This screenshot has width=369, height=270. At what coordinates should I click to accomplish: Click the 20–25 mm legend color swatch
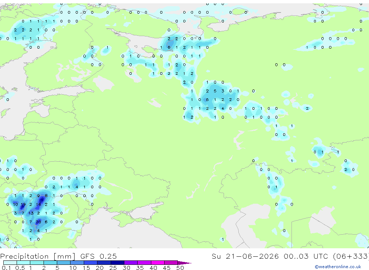104,263
